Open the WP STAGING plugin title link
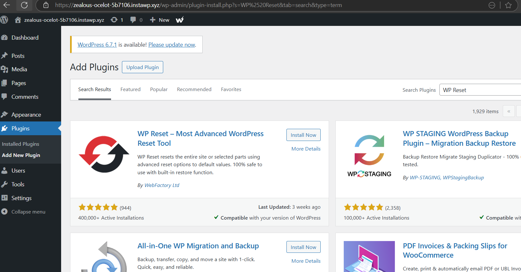The image size is (521, 272). coord(459,138)
